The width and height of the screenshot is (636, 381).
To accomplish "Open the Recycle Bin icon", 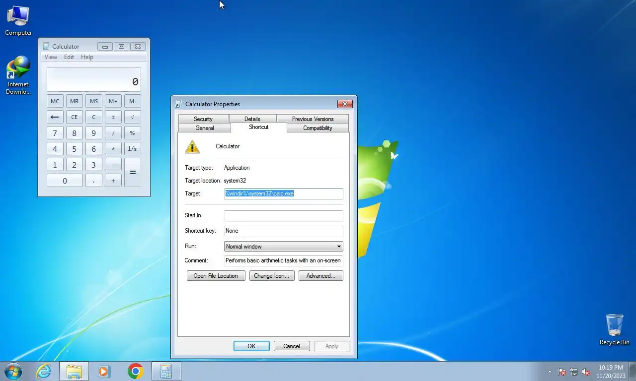I will pos(614,330).
